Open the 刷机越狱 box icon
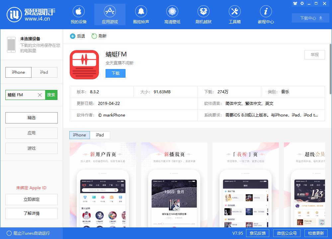The width and height of the screenshot is (332, 239). tap(204, 12)
